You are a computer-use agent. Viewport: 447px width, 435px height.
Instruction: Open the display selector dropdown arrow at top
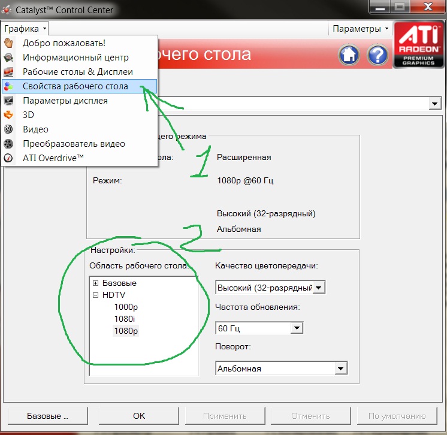coord(435,104)
